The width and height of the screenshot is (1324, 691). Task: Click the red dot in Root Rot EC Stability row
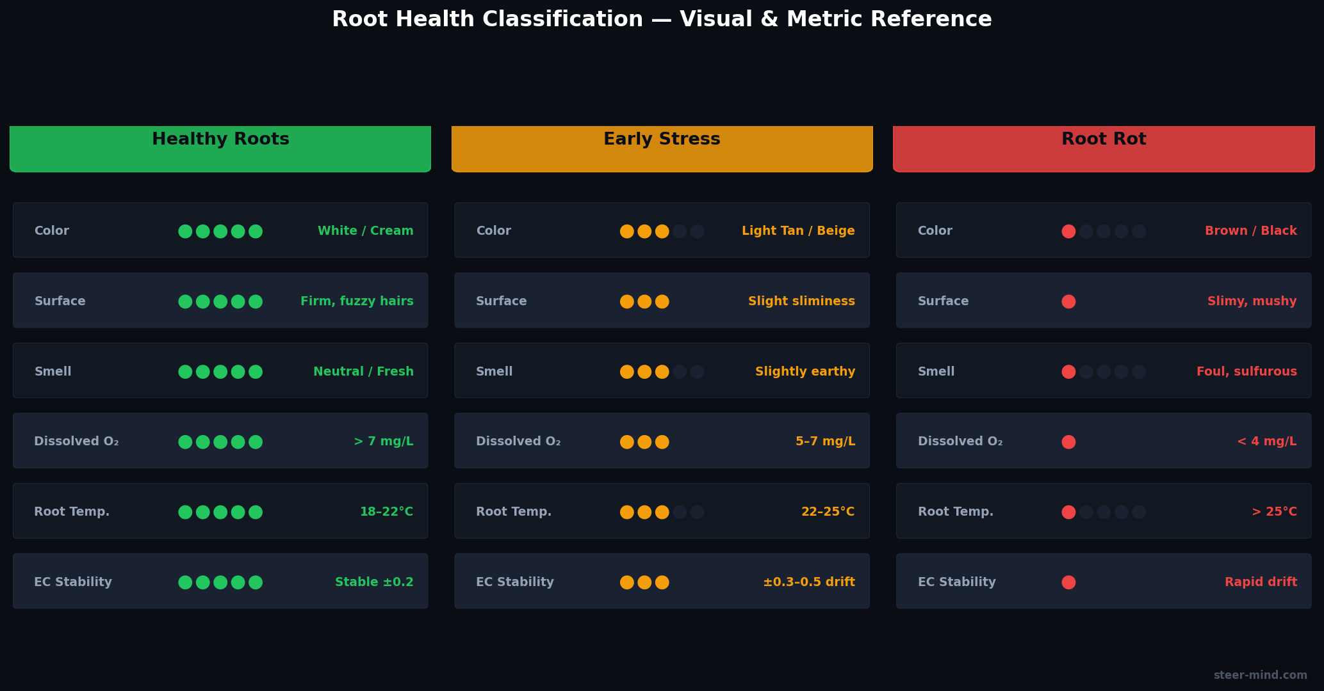click(1068, 582)
